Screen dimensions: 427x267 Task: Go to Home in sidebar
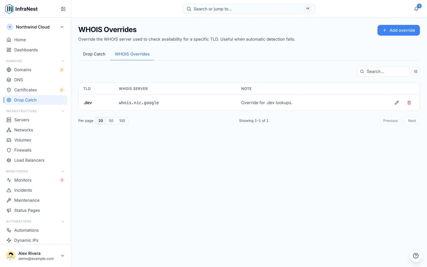[x=35, y=40]
